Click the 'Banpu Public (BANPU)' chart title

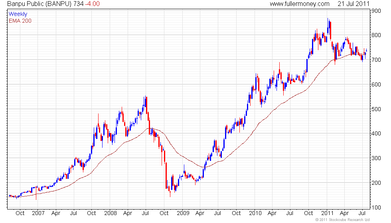pyautogui.click(x=39, y=4)
